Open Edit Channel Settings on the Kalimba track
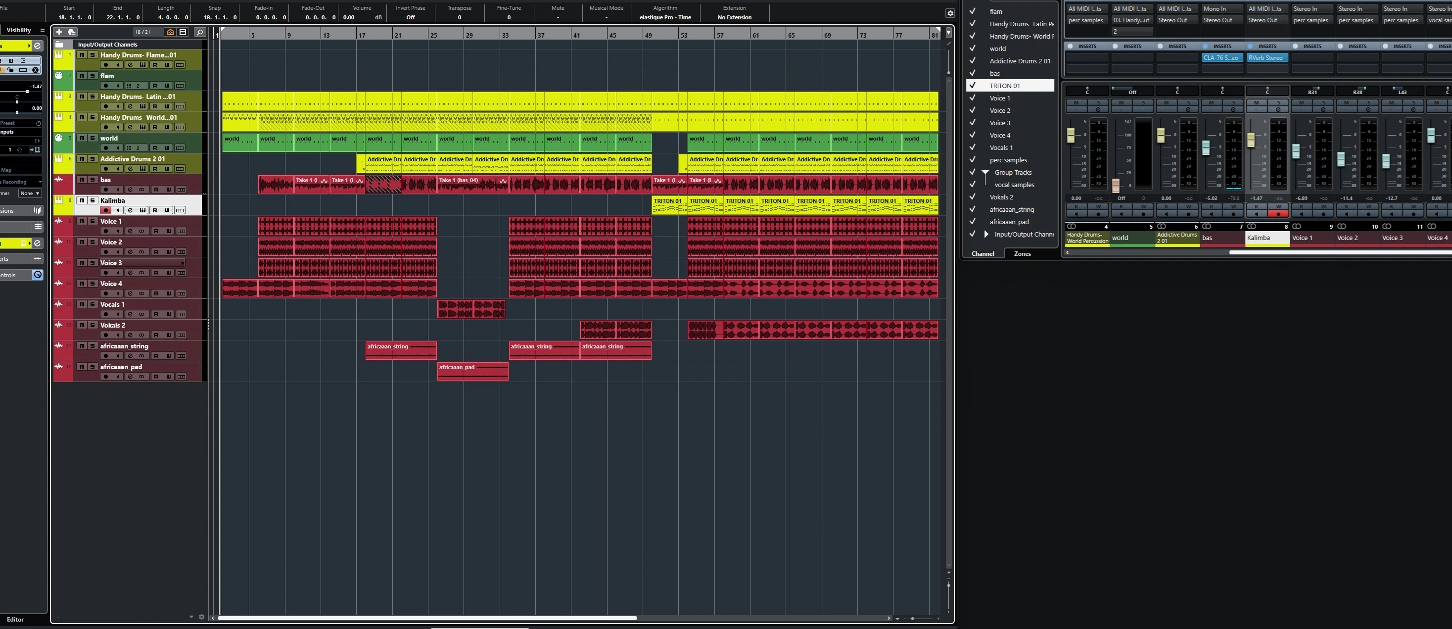1452x629 pixels. (130, 210)
